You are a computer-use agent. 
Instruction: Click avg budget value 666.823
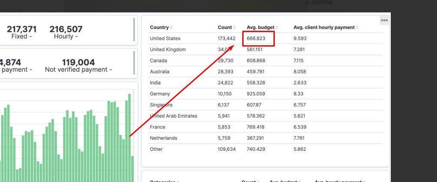[x=256, y=38]
